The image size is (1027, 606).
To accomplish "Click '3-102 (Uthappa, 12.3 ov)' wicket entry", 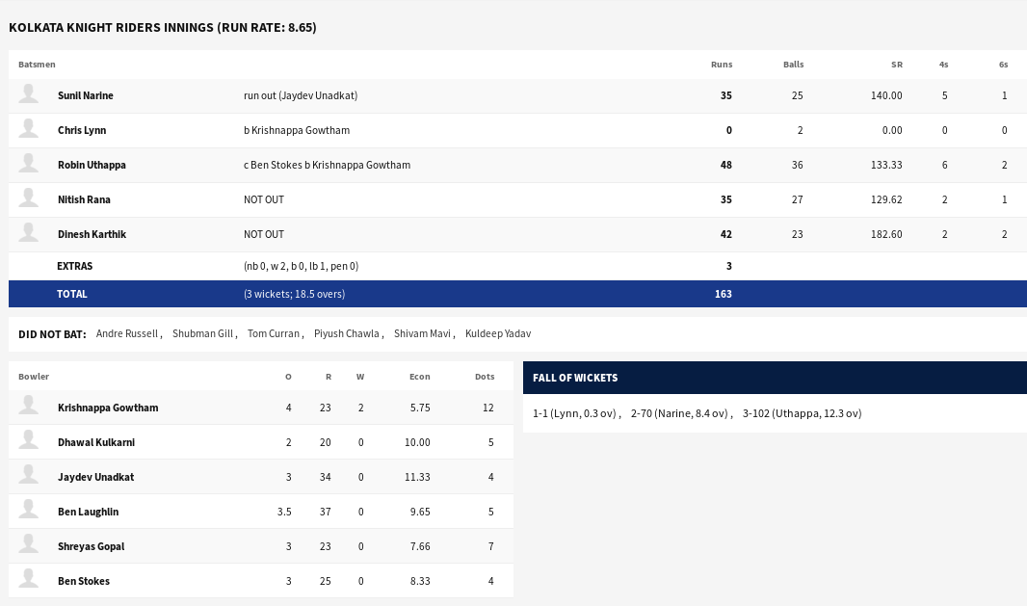I will click(802, 413).
